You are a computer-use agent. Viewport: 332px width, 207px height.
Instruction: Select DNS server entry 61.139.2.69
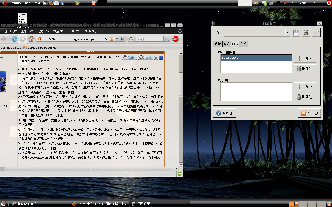click(256, 57)
